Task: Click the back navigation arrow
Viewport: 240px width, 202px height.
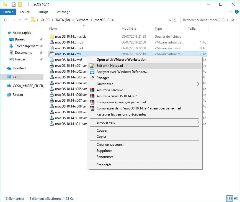Action: pos(6,20)
